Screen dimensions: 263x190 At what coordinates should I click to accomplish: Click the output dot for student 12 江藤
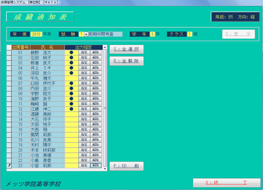point(71,109)
